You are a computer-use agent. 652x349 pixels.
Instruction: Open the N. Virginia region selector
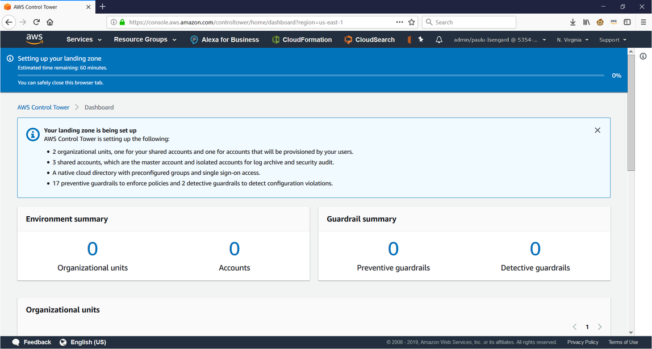click(572, 40)
